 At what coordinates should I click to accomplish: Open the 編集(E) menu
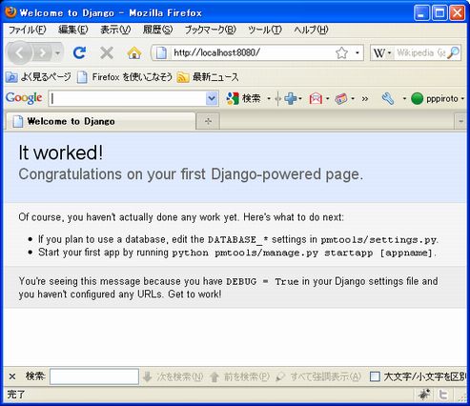(72, 30)
